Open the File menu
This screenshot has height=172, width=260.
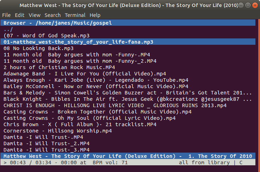click(x=6, y=15)
